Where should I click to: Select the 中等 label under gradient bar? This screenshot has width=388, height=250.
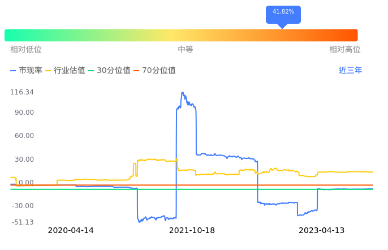tap(186, 50)
